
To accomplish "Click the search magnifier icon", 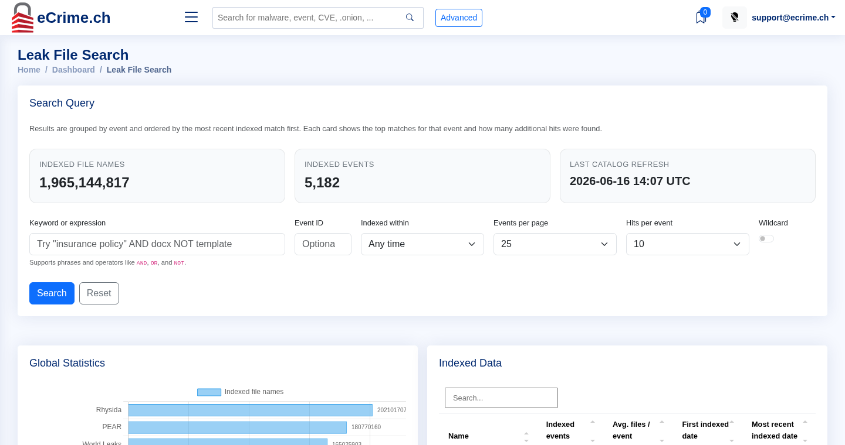I will pos(410,18).
